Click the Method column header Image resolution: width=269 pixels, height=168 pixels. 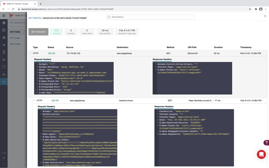(x=170, y=47)
